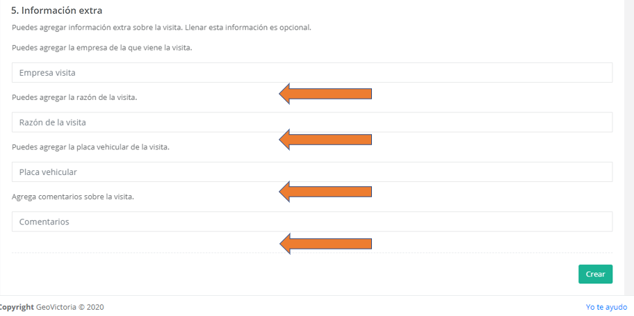634x316 pixels.
Task: Click the Empresa visita input field
Action: [311, 73]
